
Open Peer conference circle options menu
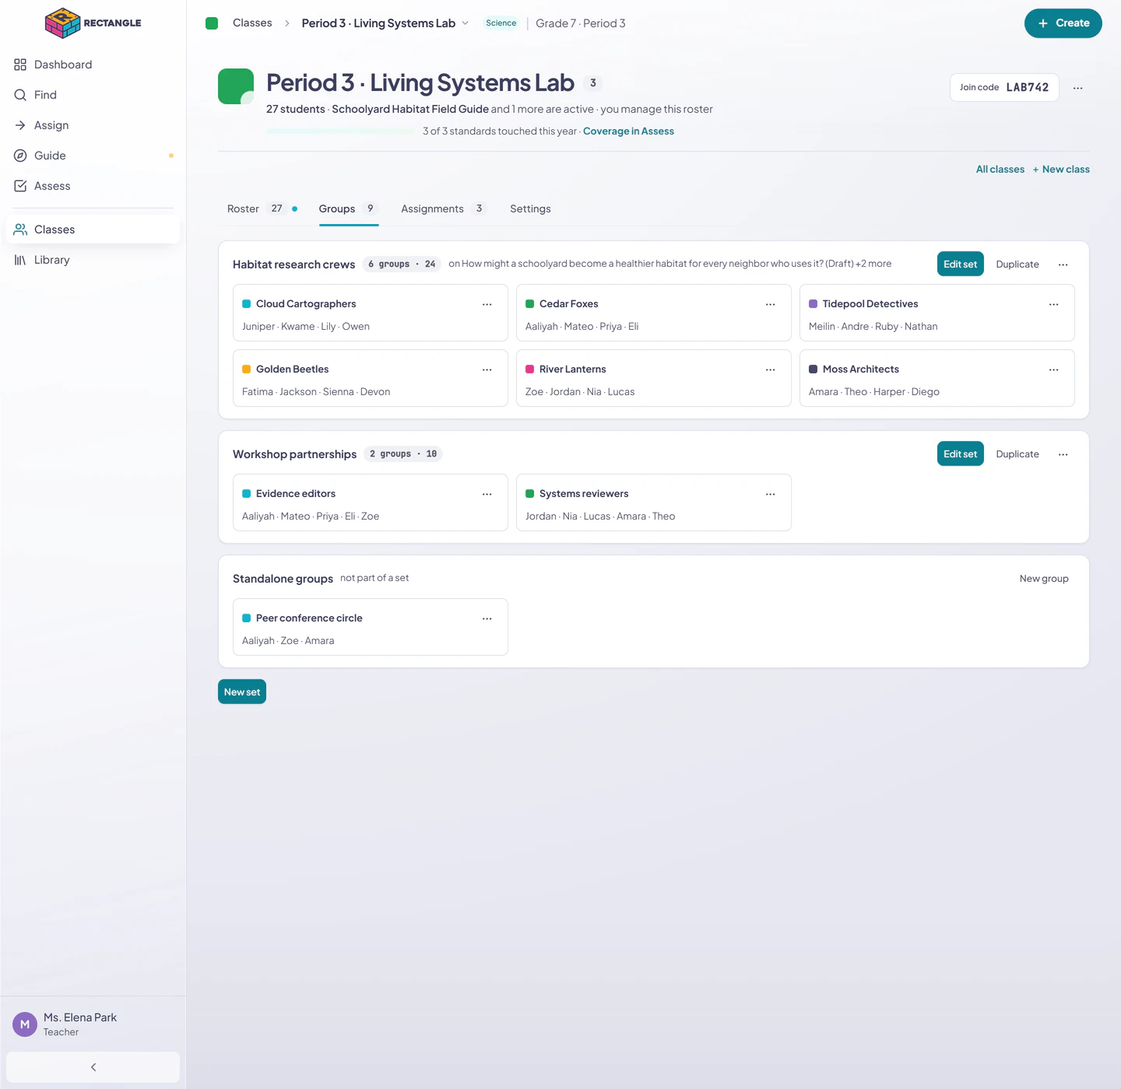(487, 618)
